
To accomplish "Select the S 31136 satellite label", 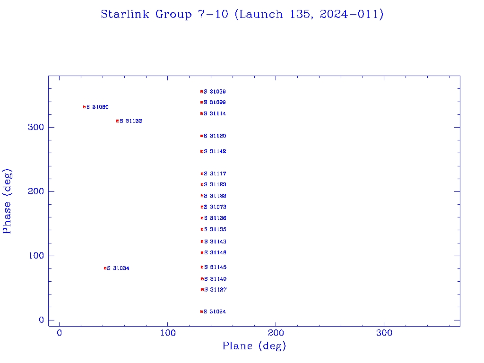I will pyautogui.click(x=215, y=218).
